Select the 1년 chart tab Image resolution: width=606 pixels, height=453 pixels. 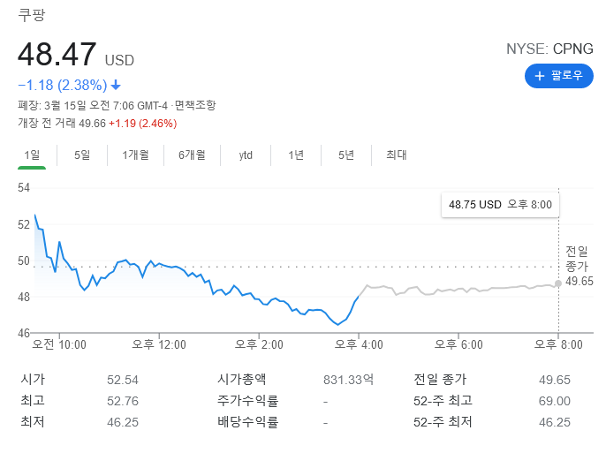click(x=296, y=155)
